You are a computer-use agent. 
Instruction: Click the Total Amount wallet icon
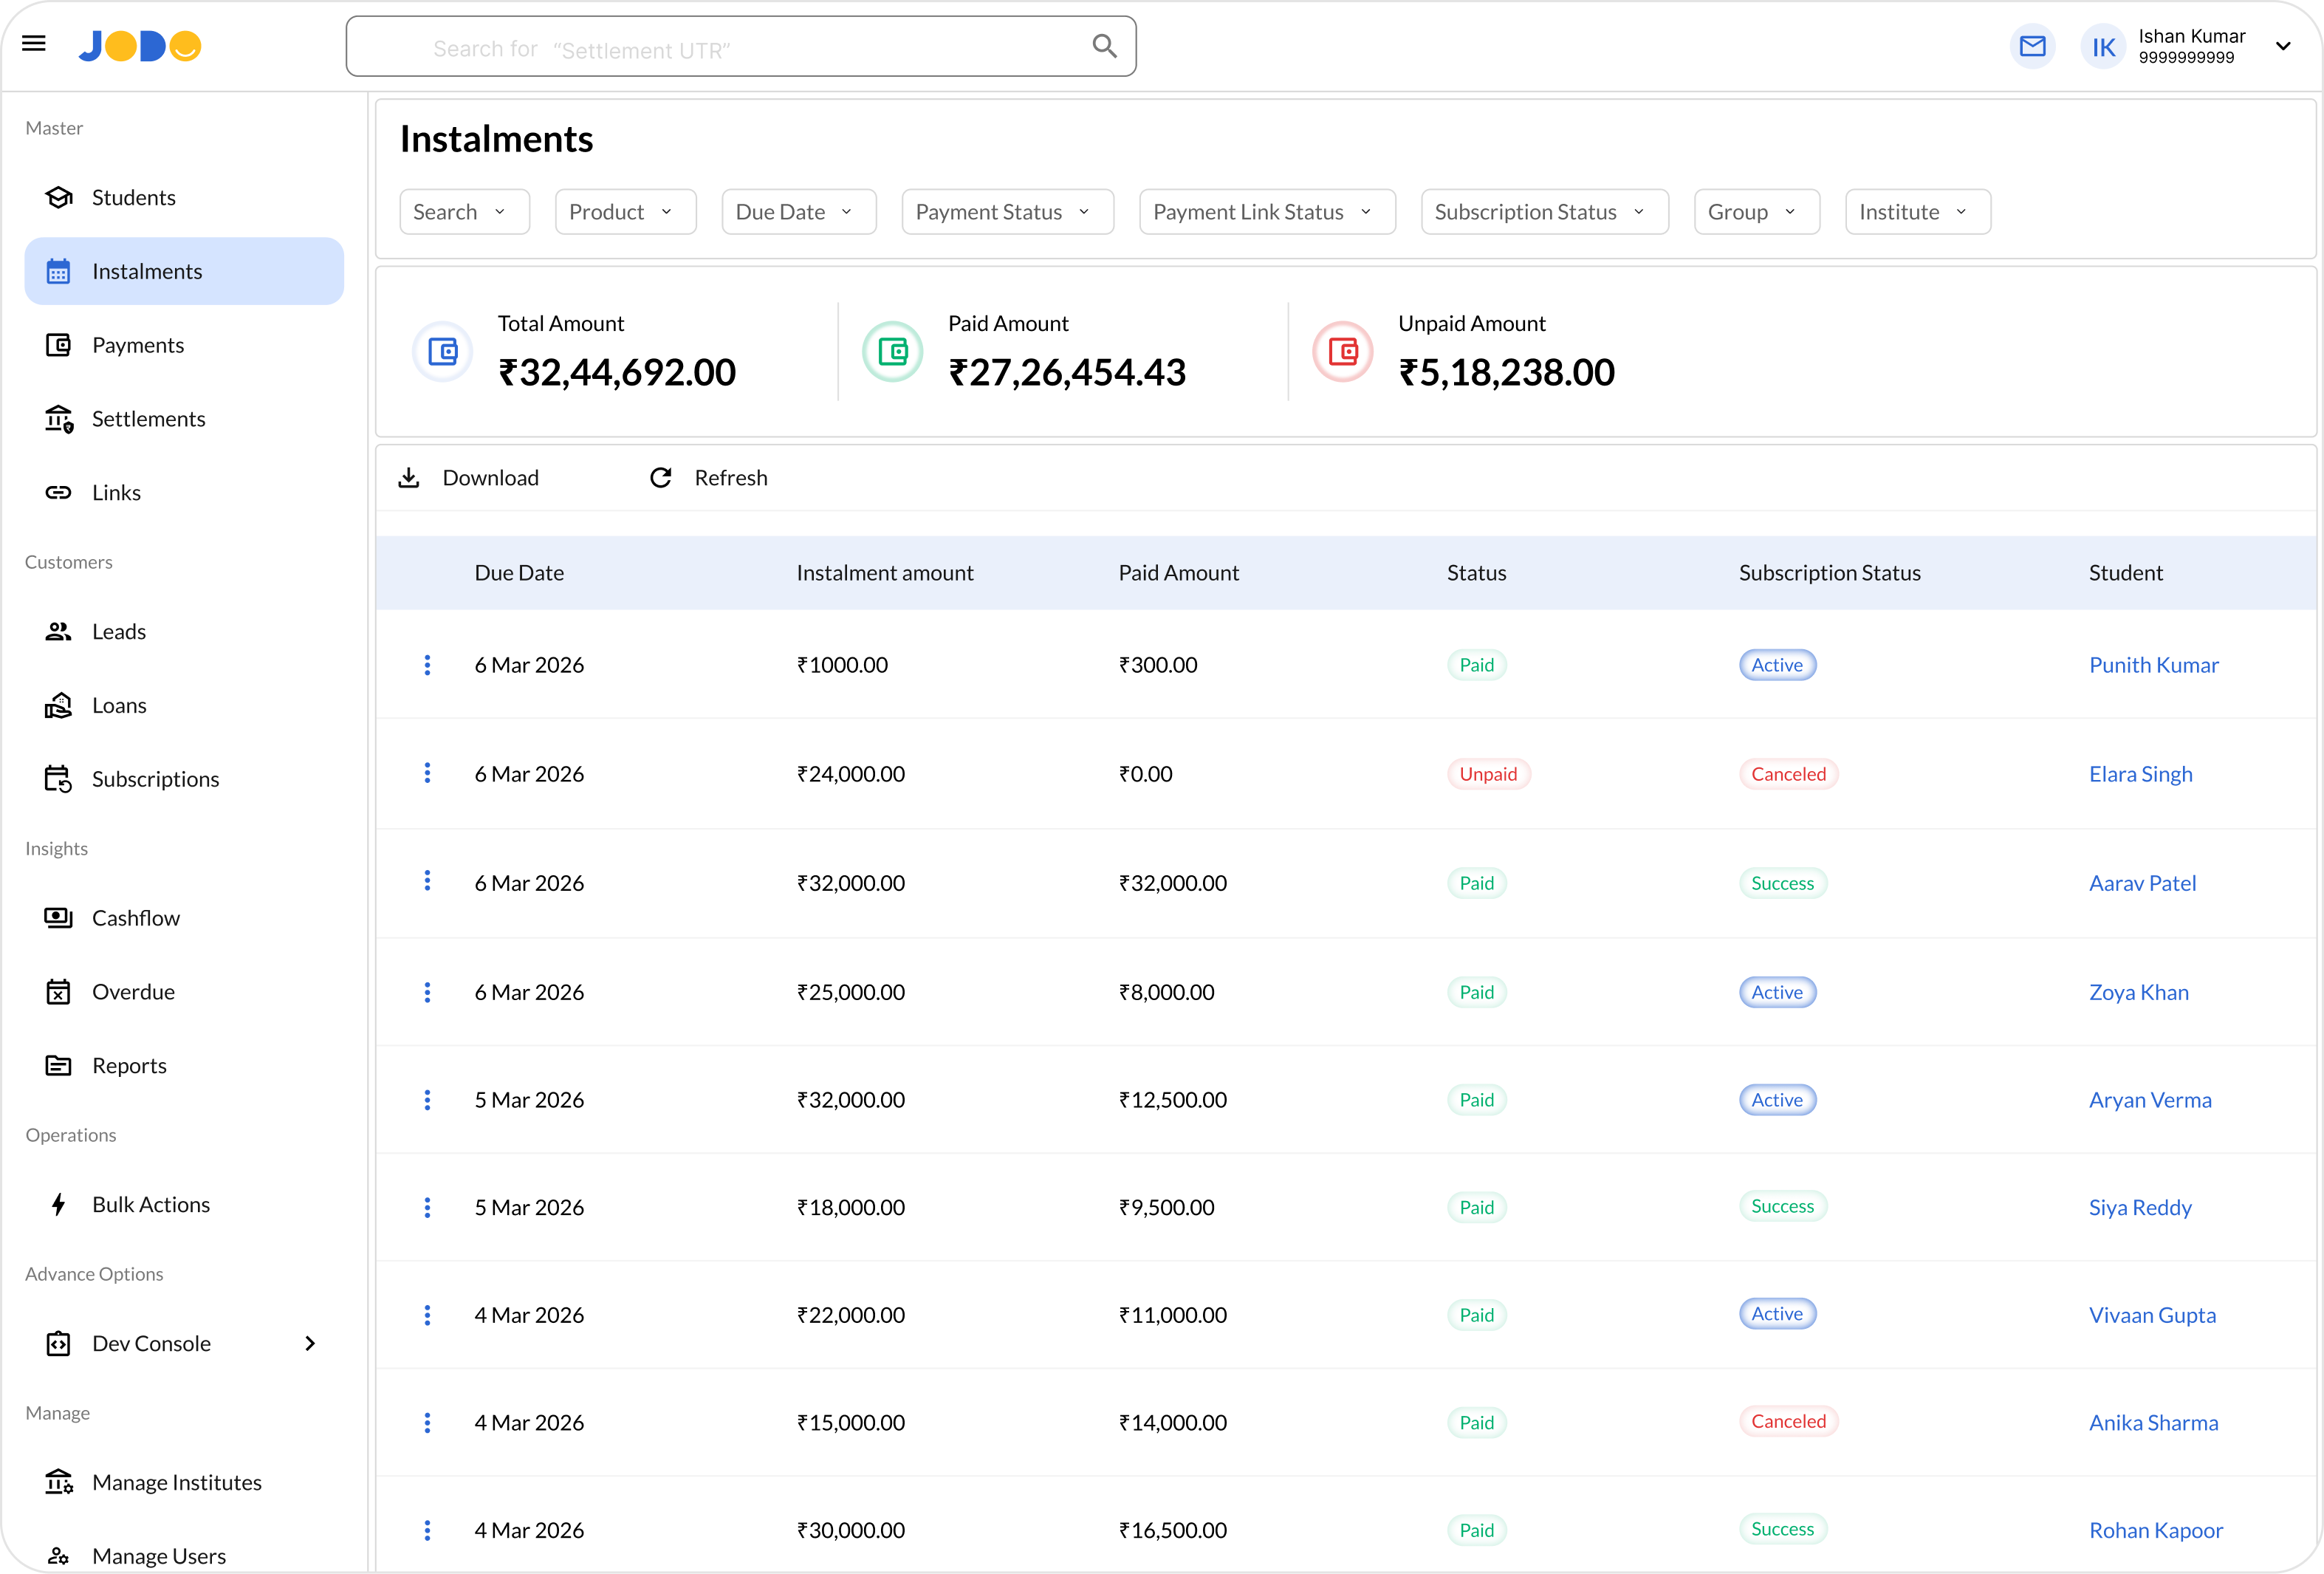pos(442,351)
